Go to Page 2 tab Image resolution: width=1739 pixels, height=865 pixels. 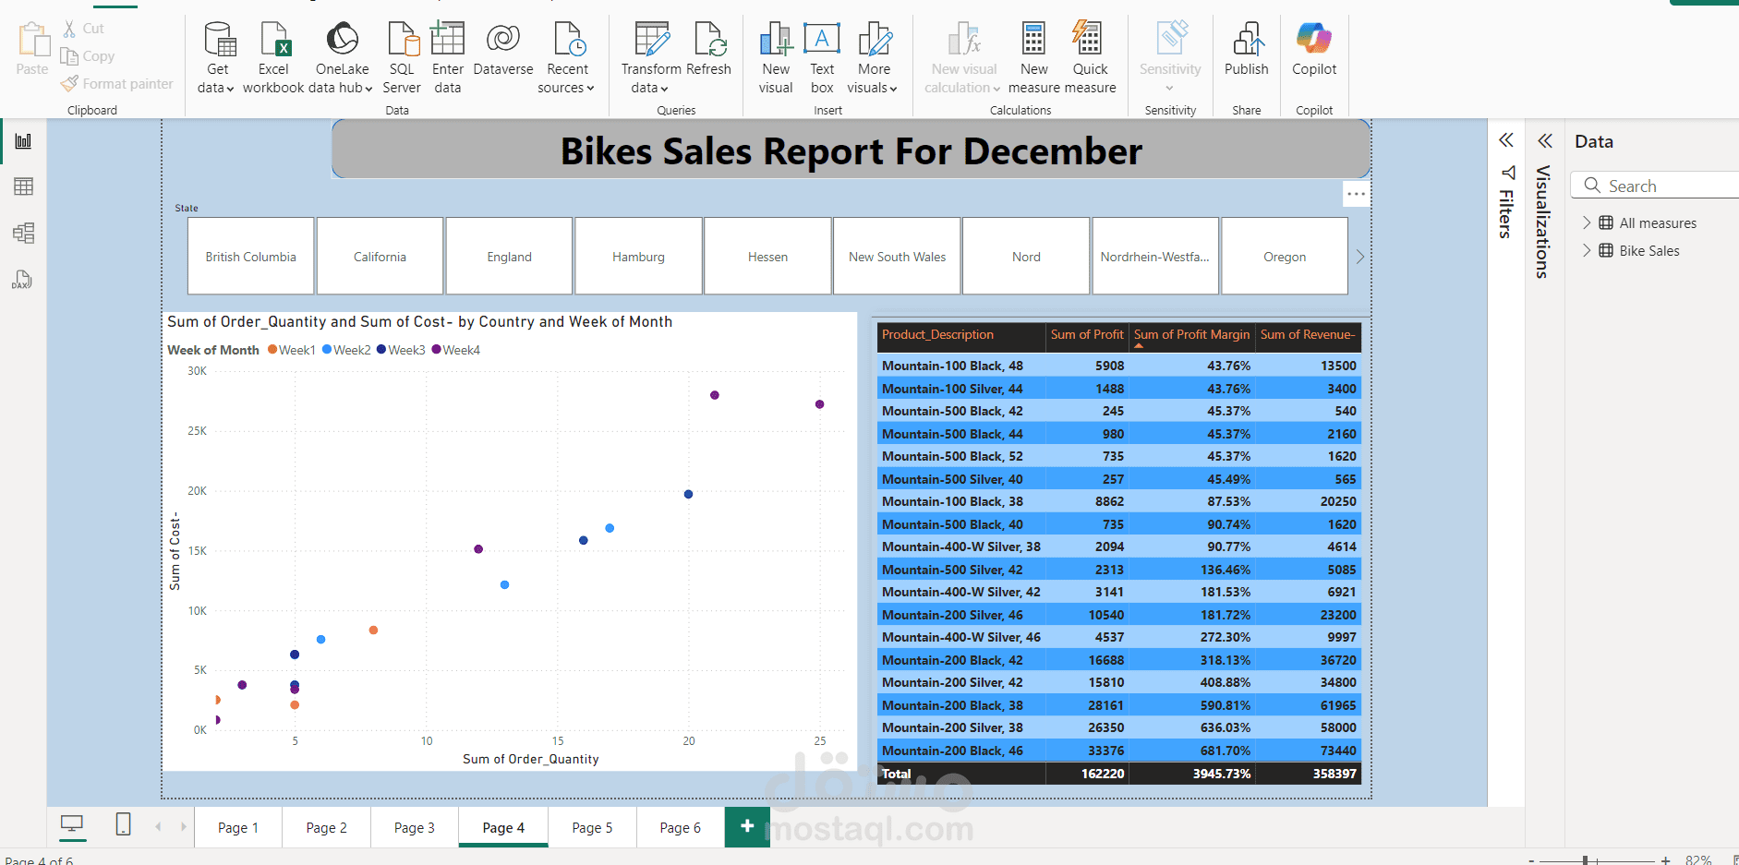(x=327, y=827)
